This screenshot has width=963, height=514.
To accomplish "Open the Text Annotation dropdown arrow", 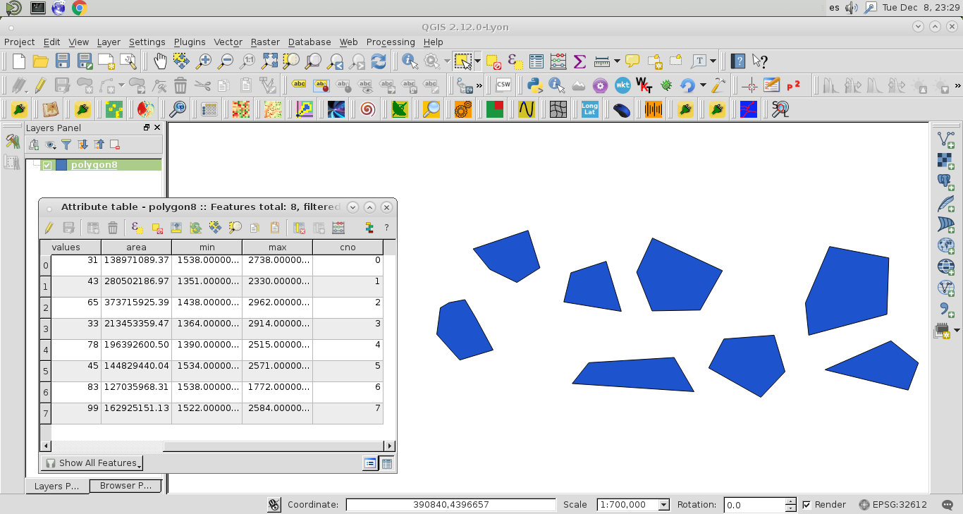I will pyautogui.click(x=713, y=61).
